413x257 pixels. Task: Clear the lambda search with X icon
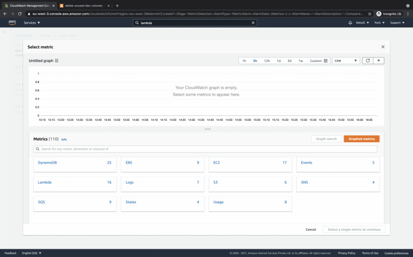click(x=253, y=23)
